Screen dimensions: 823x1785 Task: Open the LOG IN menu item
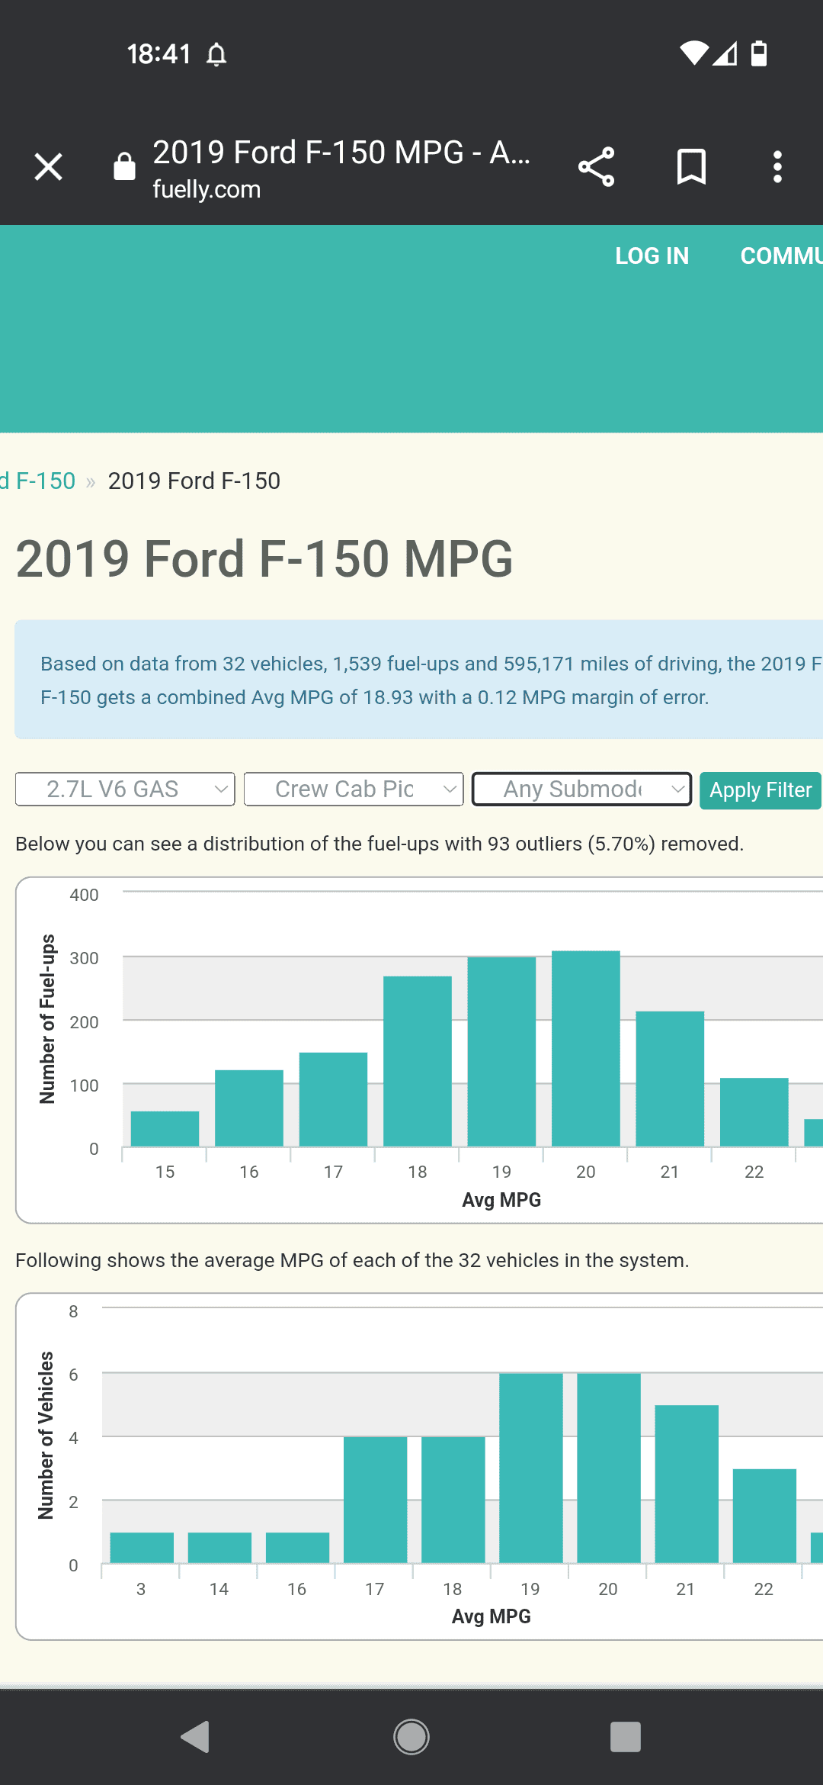[652, 256]
